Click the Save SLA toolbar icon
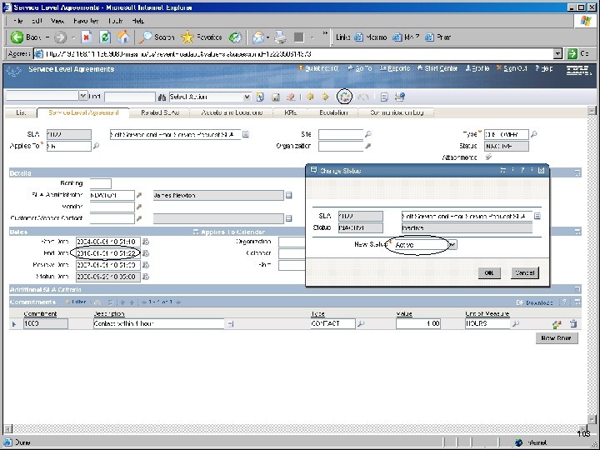The image size is (600, 450). click(x=276, y=97)
